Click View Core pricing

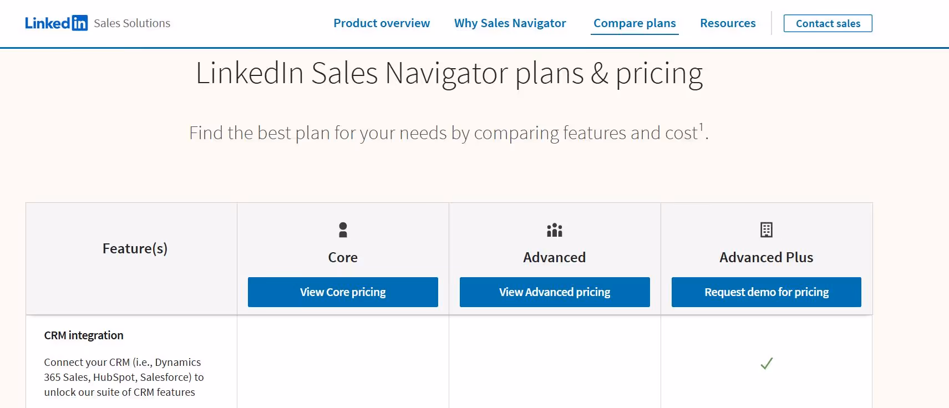(342, 292)
